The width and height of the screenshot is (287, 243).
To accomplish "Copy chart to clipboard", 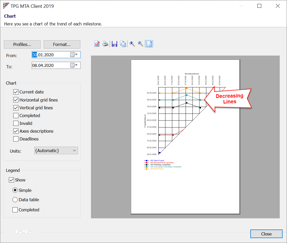I will pyautogui.click(x=123, y=44).
